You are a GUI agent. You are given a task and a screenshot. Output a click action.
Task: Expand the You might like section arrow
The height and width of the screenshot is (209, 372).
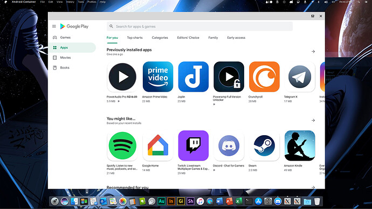(x=313, y=120)
